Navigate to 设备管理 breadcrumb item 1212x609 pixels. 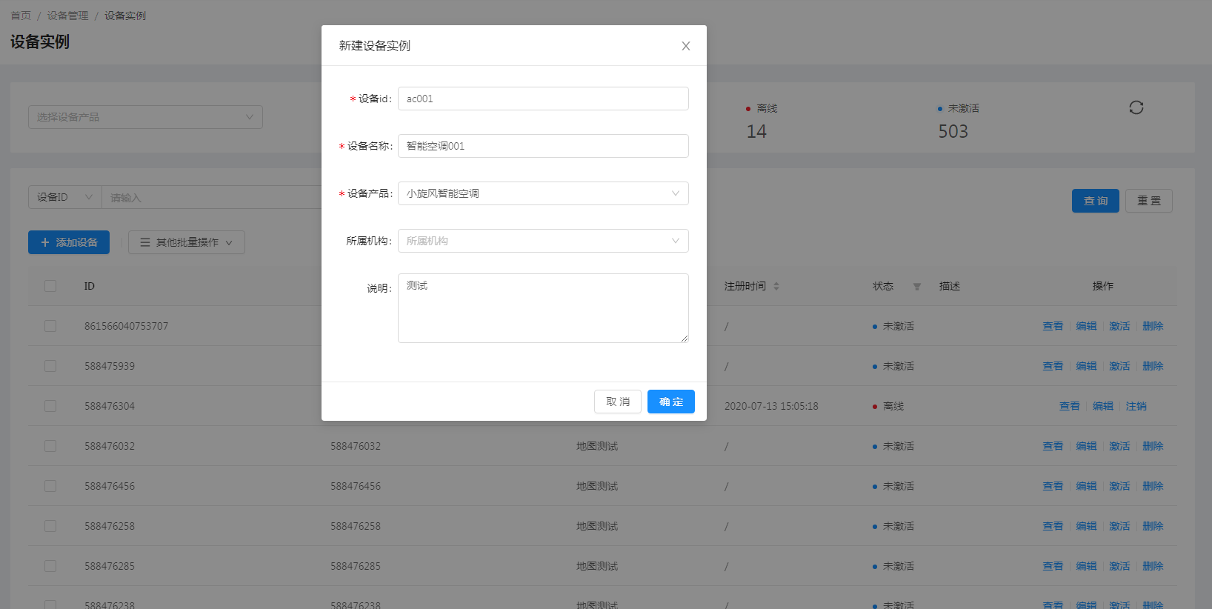(x=67, y=16)
